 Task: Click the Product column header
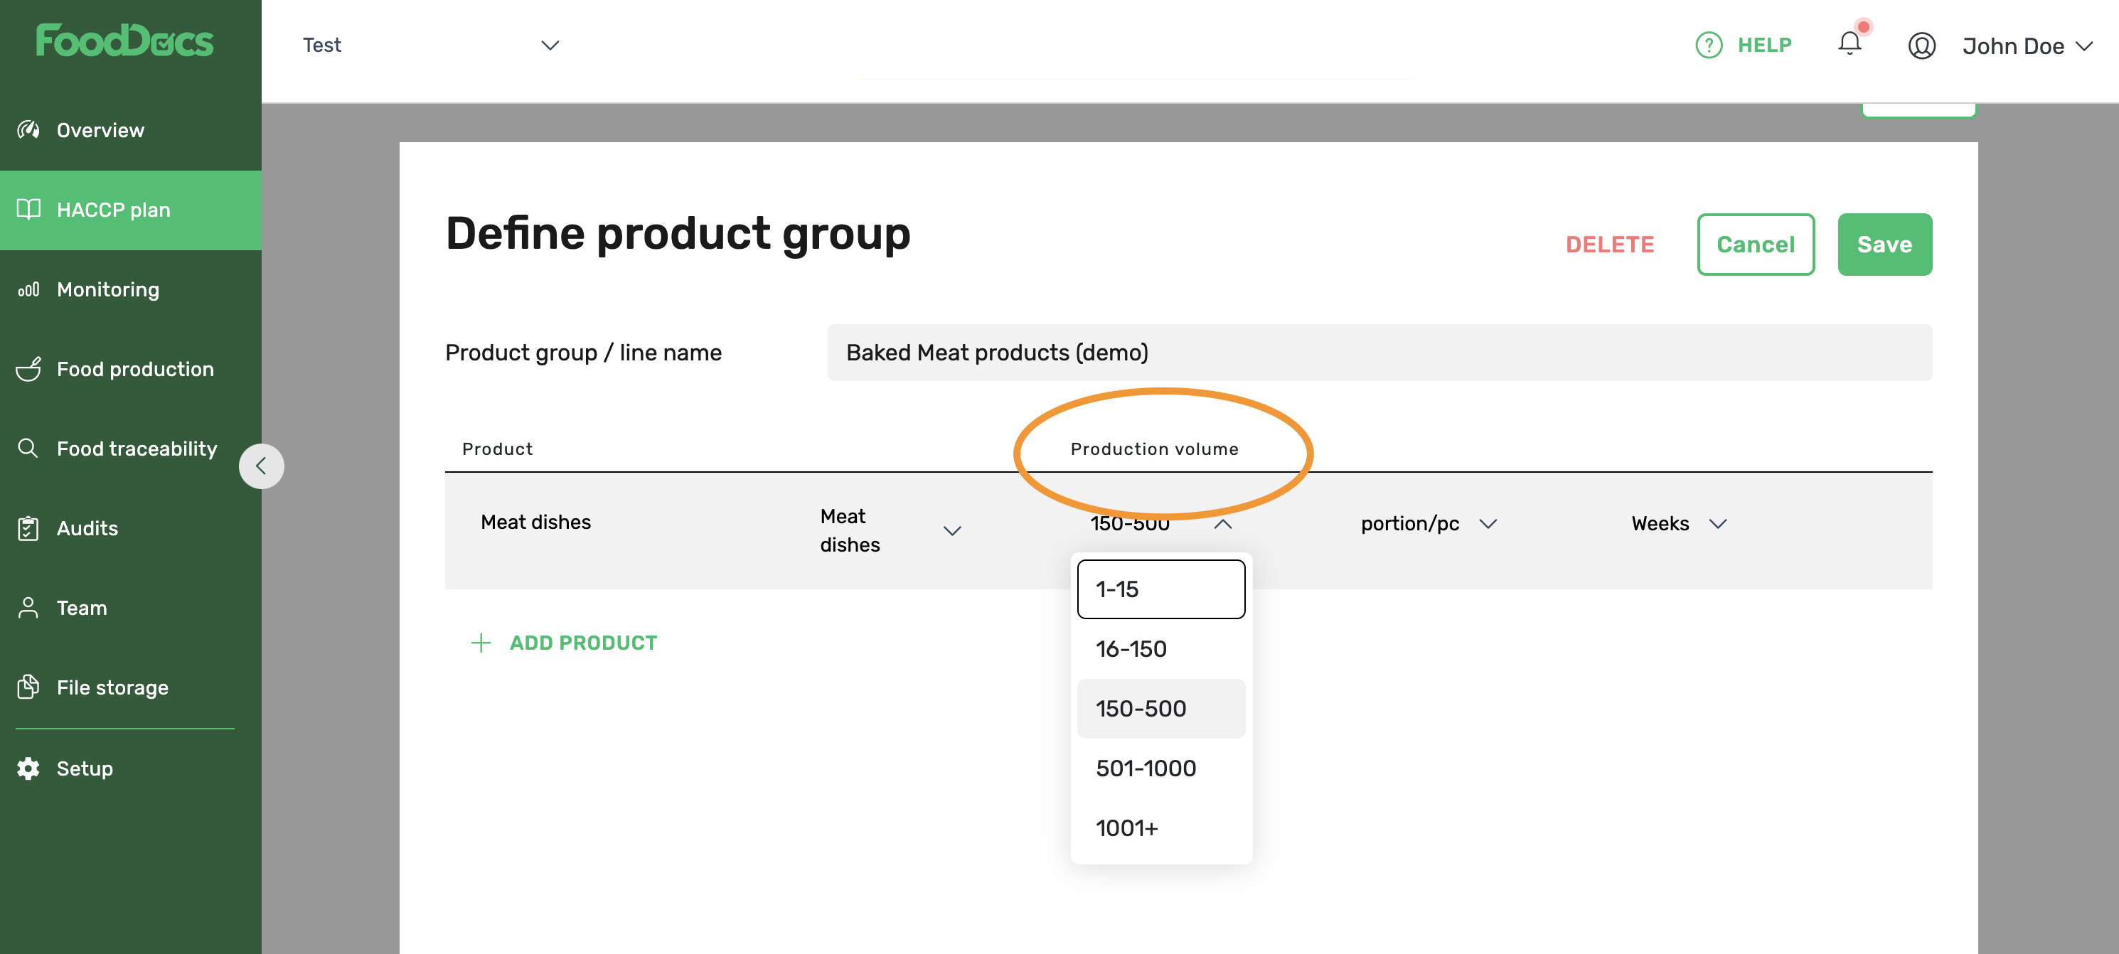(497, 449)
